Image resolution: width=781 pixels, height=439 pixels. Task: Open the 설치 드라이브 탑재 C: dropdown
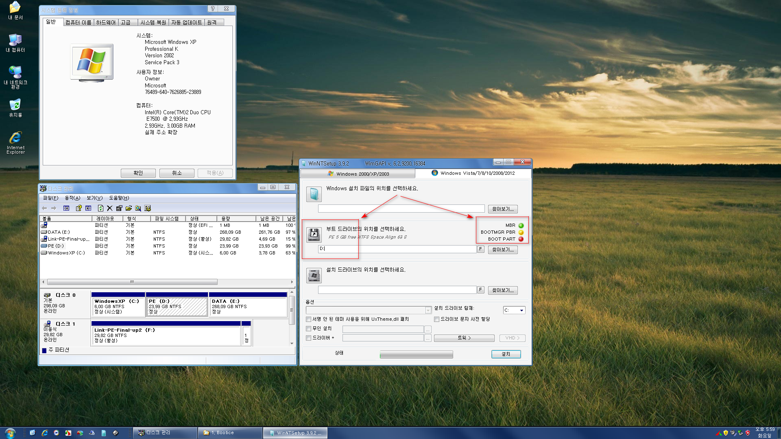coord(514,310)
